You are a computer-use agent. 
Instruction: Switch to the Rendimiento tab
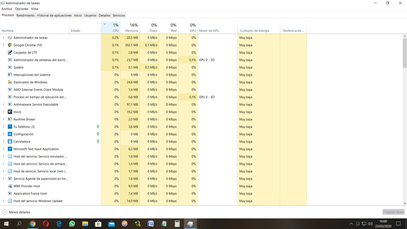(x=25, y=15)
